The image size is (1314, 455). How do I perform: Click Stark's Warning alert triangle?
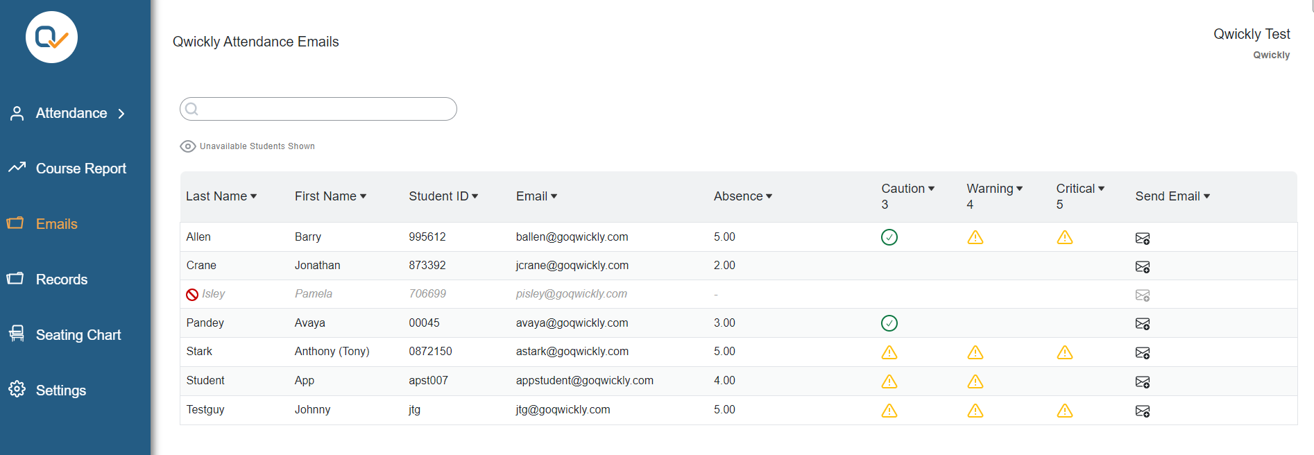point(975,352)
